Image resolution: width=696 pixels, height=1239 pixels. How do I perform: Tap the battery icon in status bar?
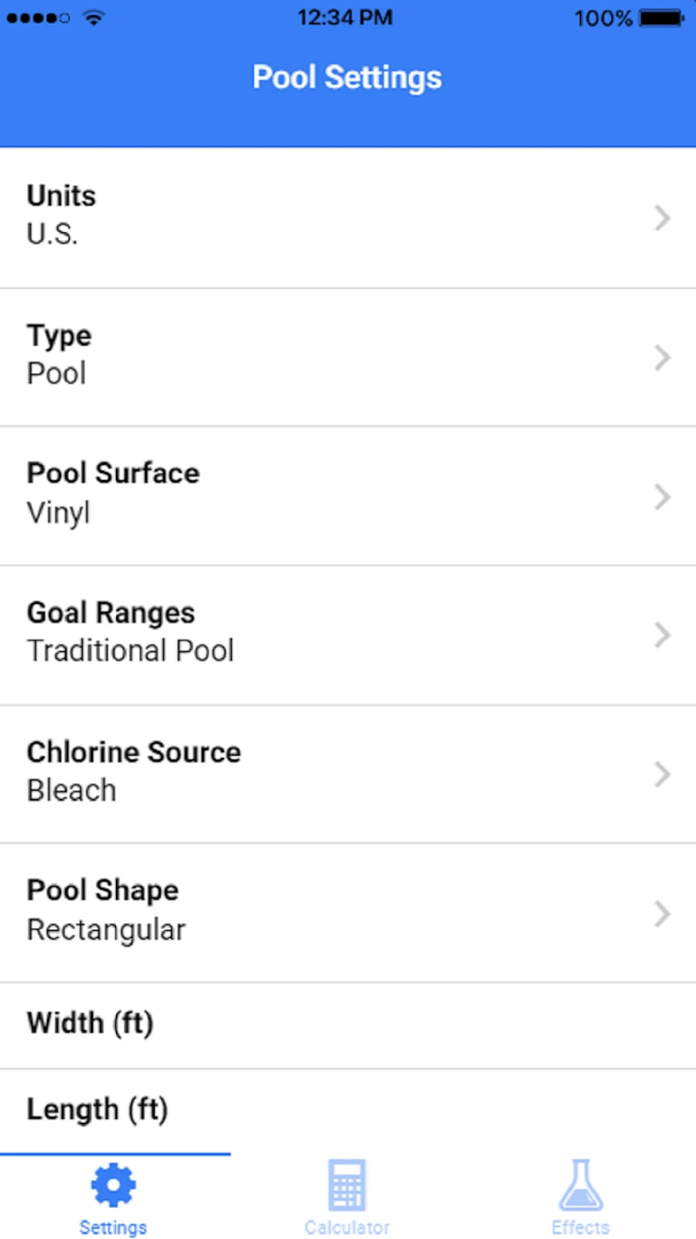pos(662,18)
